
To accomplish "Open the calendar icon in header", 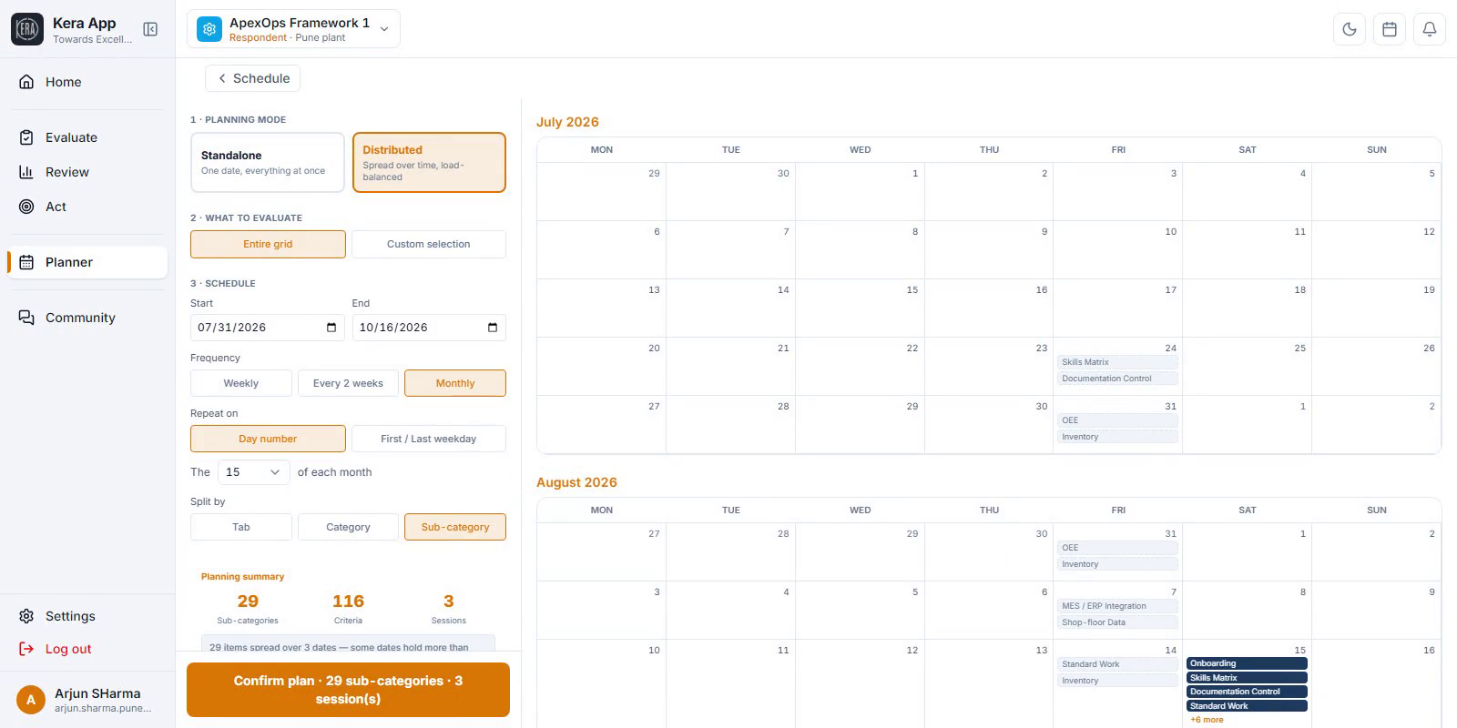I will (x=1390, y=29).
